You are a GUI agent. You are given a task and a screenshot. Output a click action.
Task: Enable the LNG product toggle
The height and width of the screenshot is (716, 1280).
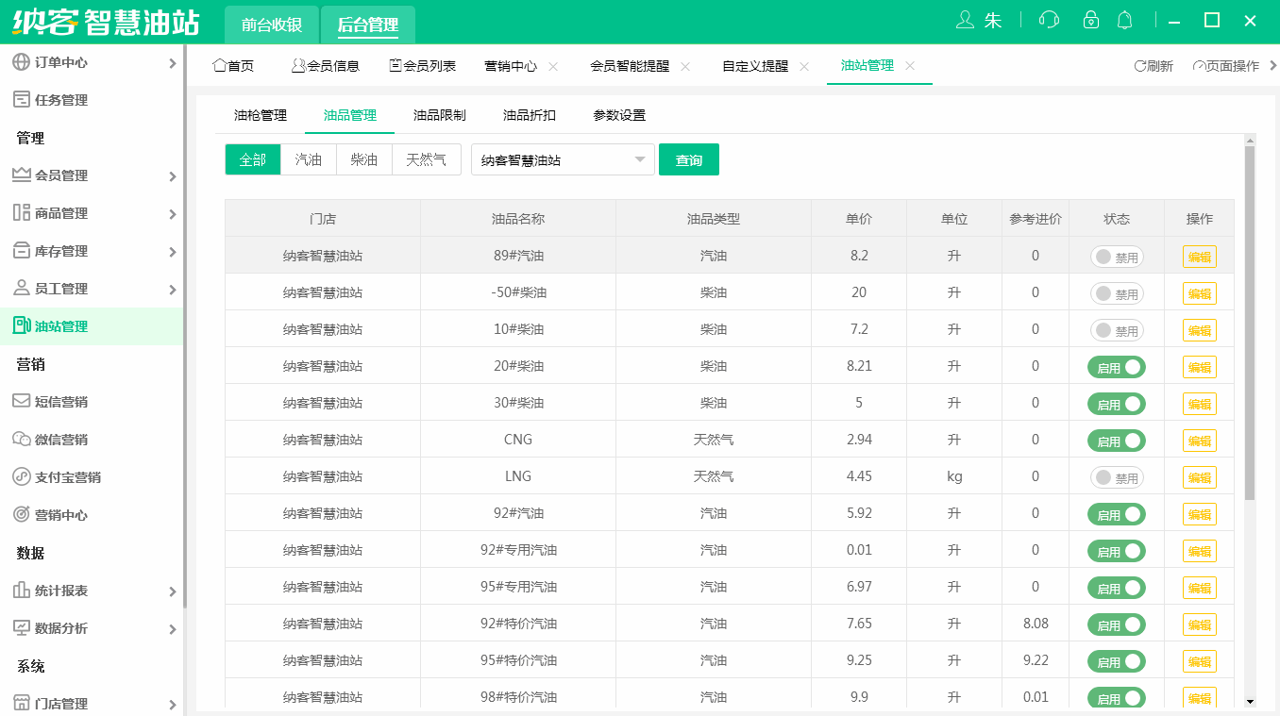pos(1117,476)
